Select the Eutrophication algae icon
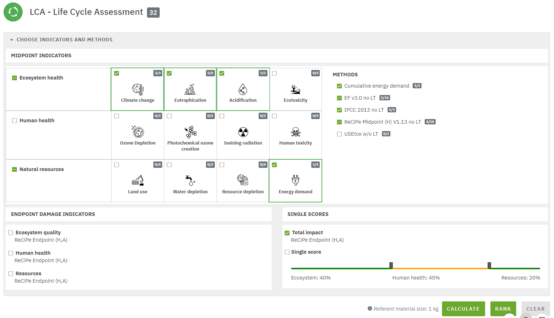The image size is (554, 318). (x=190, y=89)
